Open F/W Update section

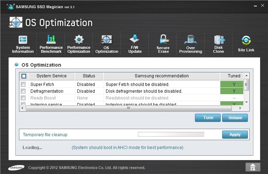click(x=135, y=44)
